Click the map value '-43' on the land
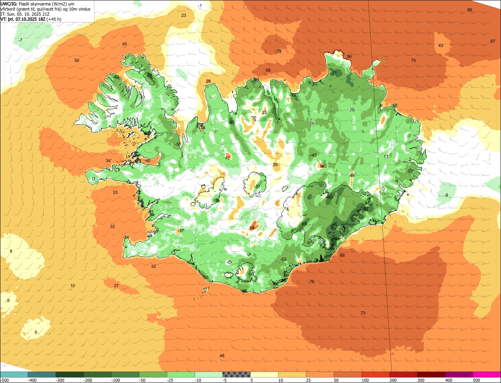 coord(313,155)
